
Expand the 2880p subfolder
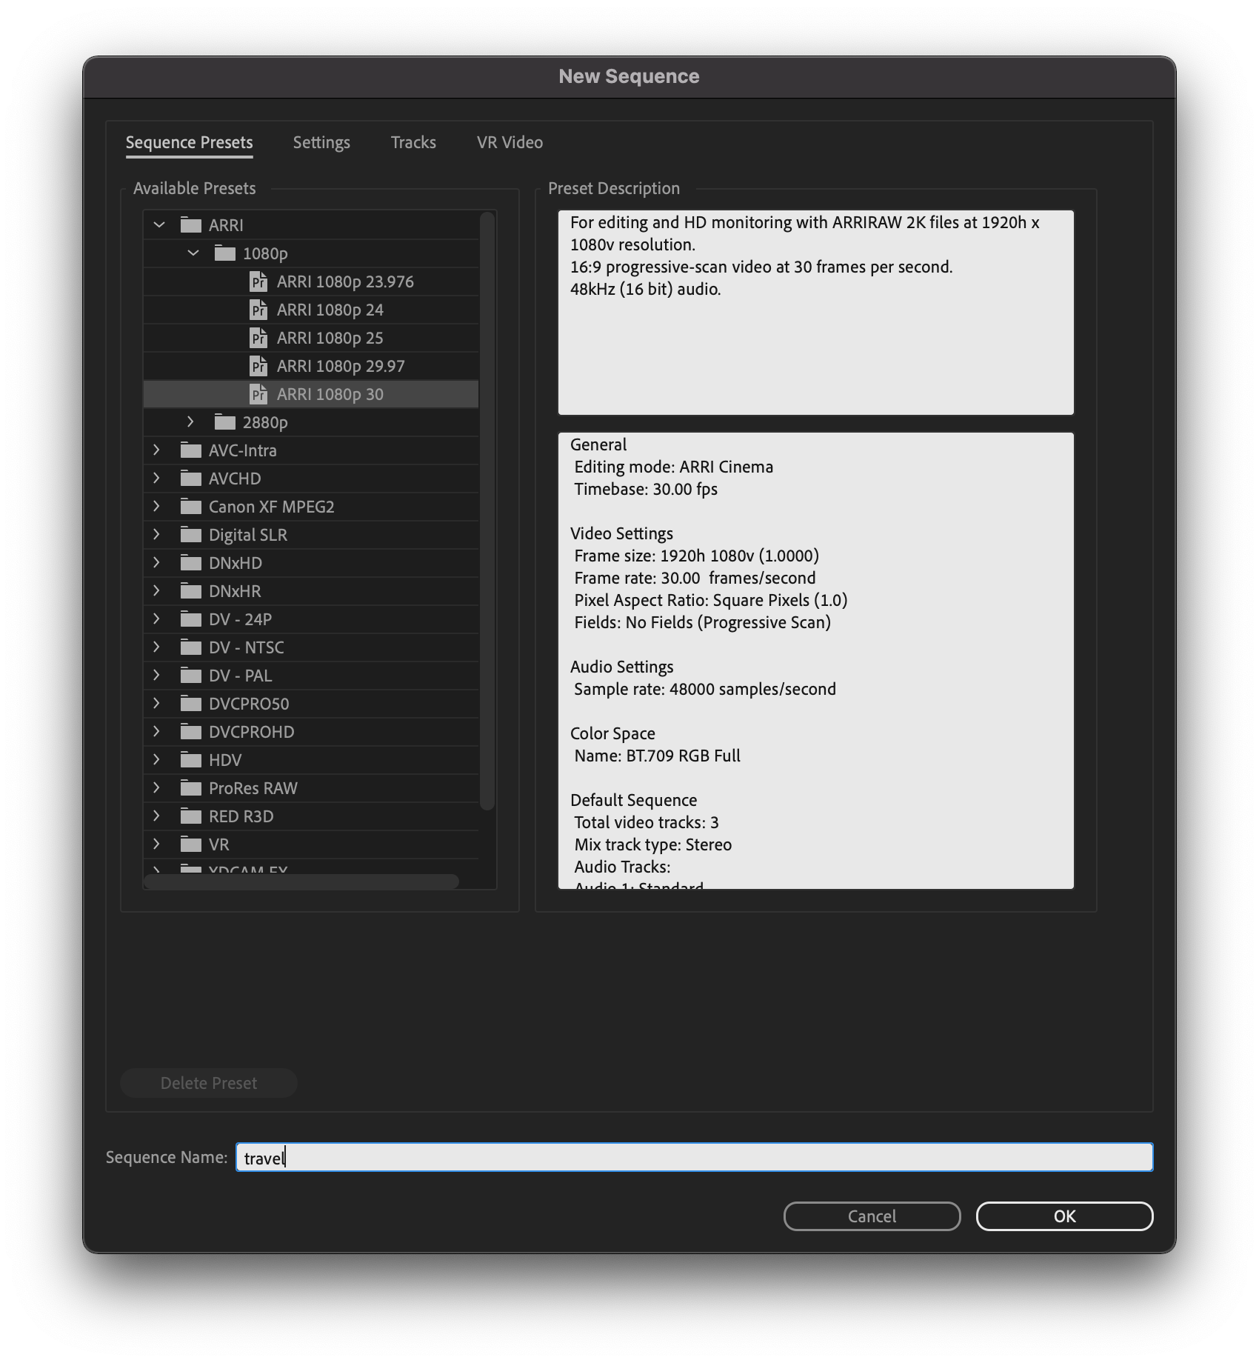pyautogui.click(x=190, y=421)
